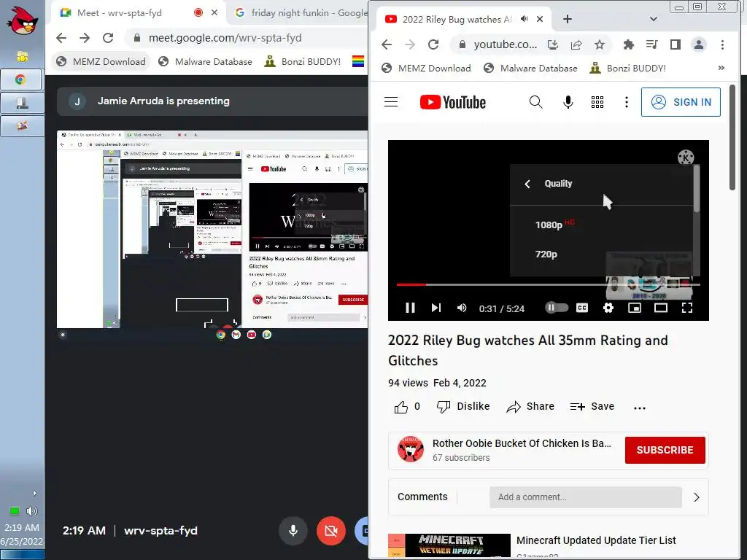This screenshot has width=747, height=560.
Task: Open Chrome taskbar icon
Action: 20,79
